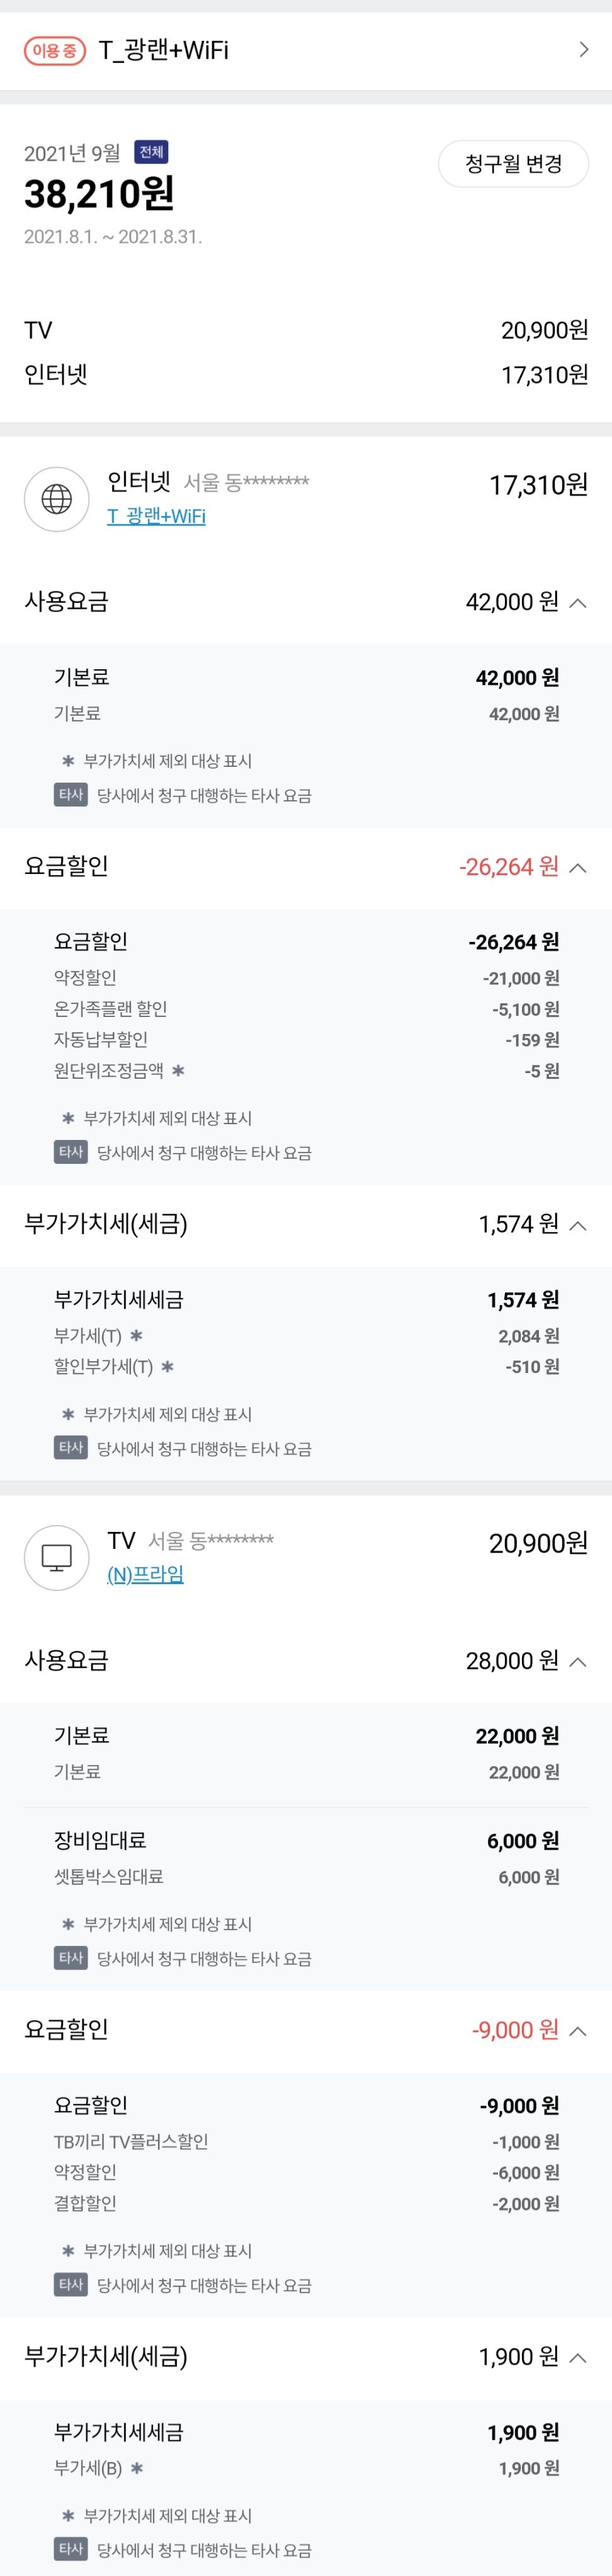This screenshot has width=612, height=2576.
Task: Collapse the internet 사용요금 42,000 원 section
Action: click(x=577, y=602)
